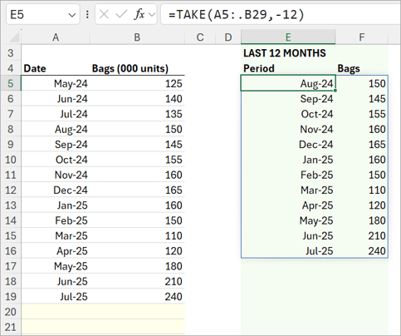Select cell A17 with May-25

56,266
